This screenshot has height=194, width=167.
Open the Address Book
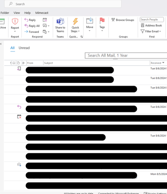click(151, 25)
